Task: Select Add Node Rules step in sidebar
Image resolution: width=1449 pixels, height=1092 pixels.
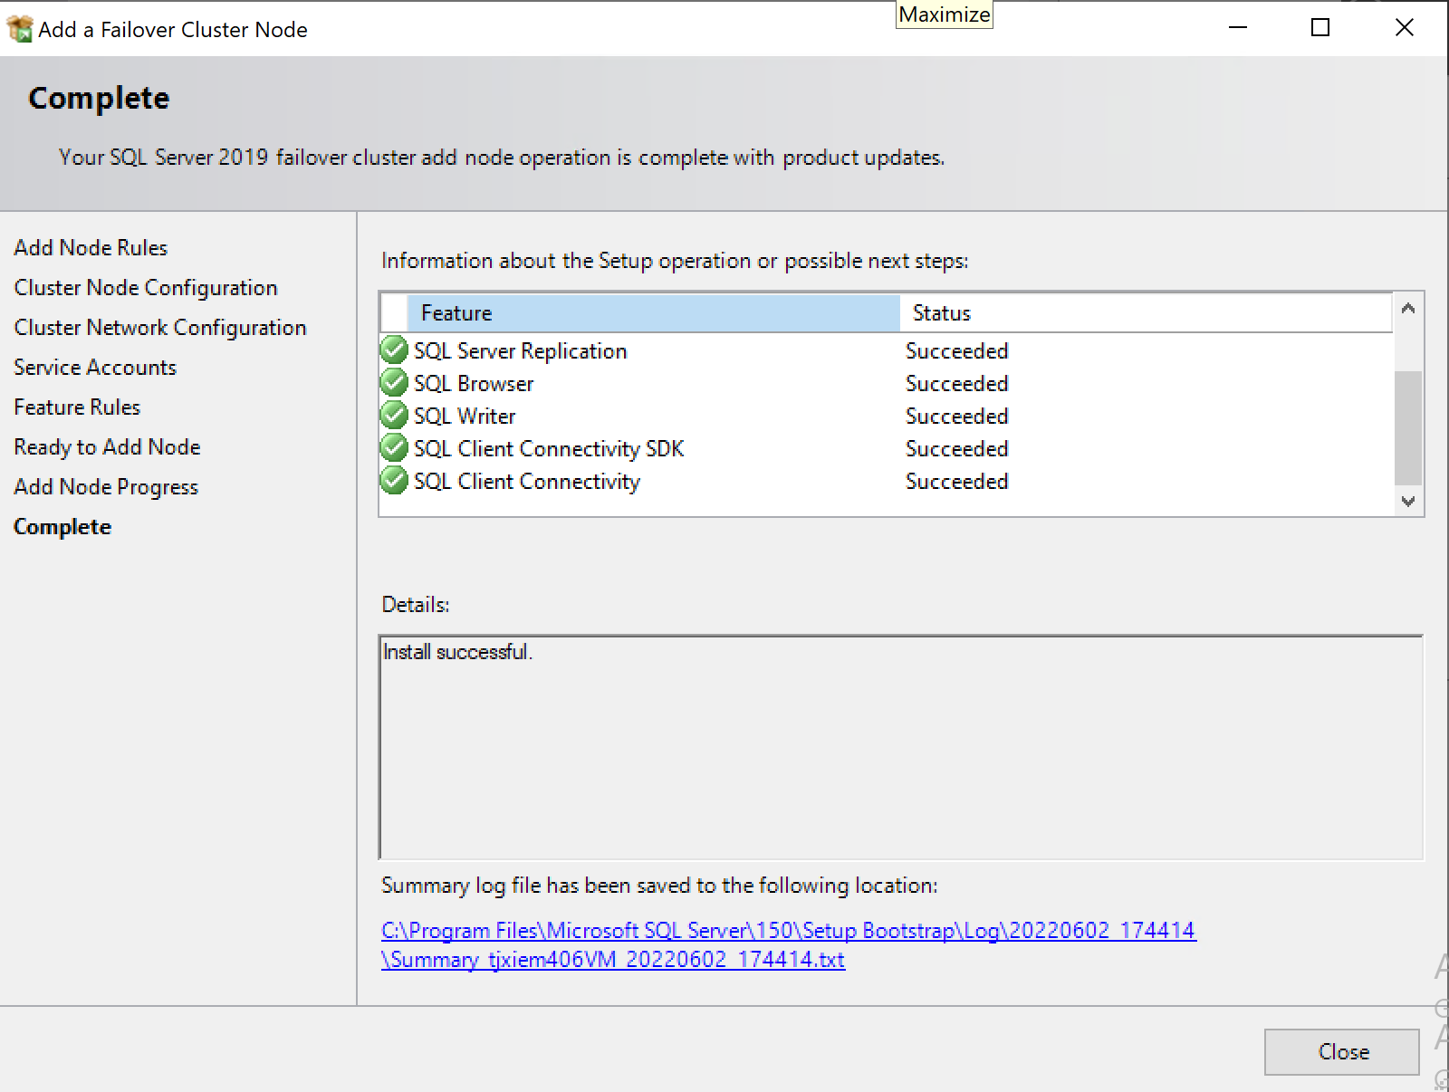Action: click(x=91, y=248)
